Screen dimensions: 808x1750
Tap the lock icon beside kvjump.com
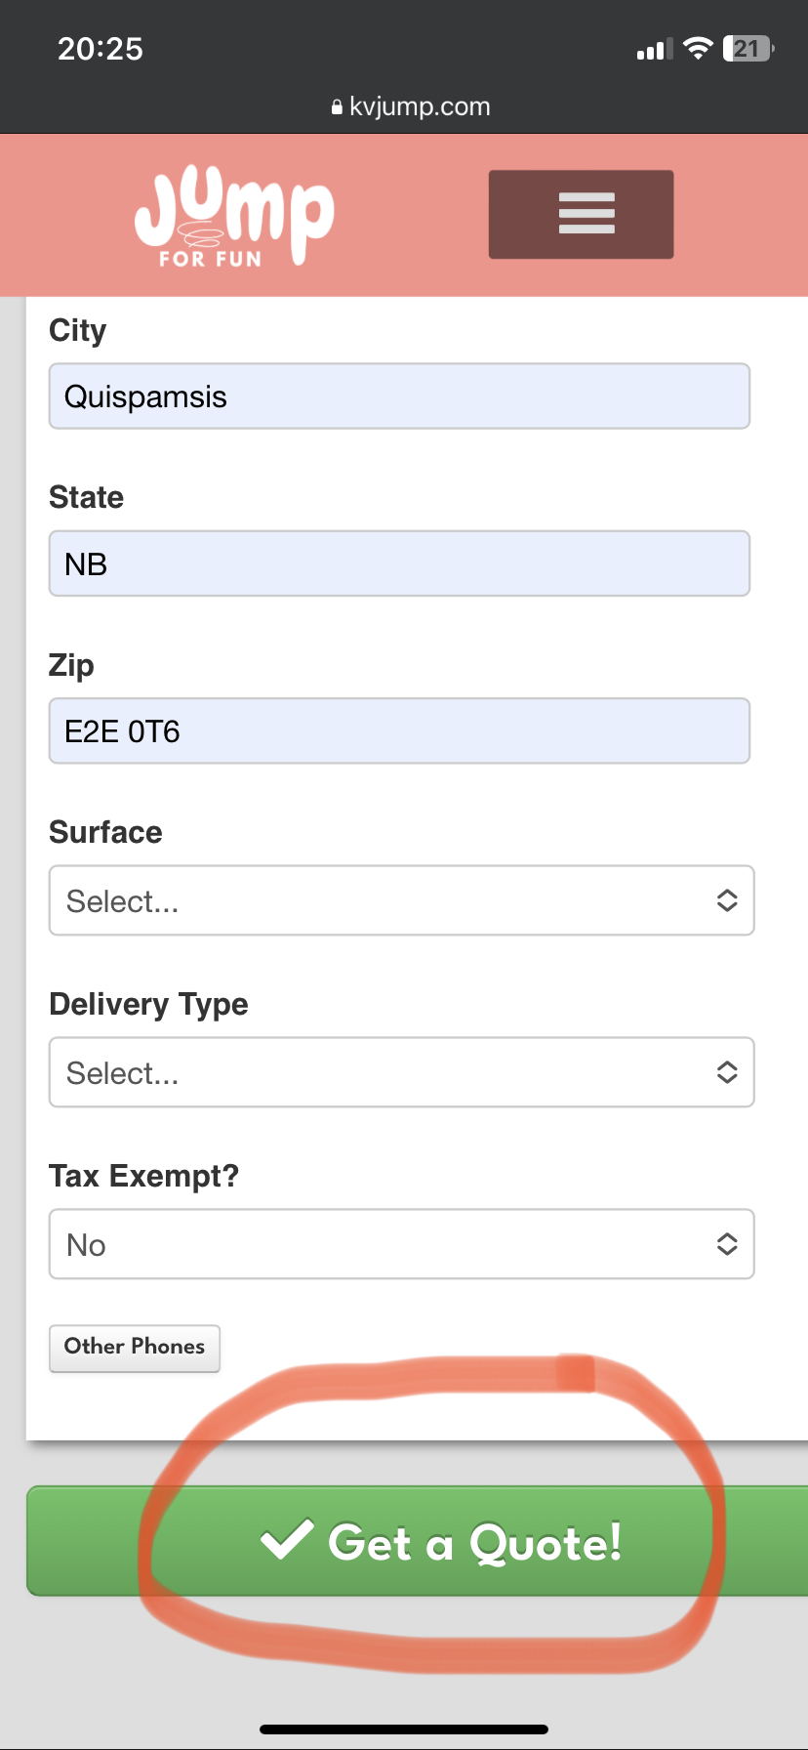click(338, 107)
